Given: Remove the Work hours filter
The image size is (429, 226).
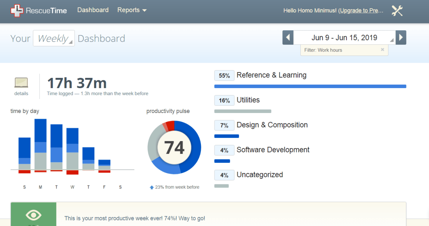Looking at the screenshot, I should [x=382, y=50].
